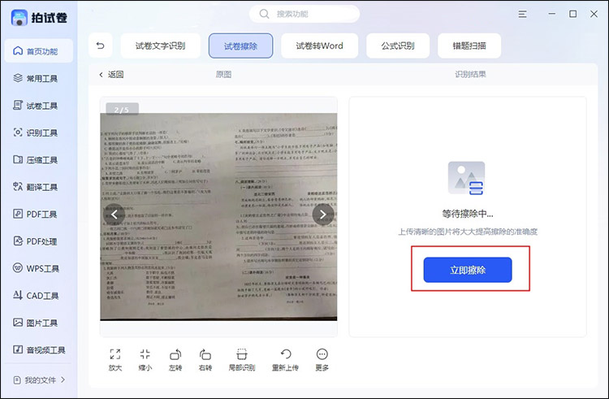Click the 搜索功能 search field
This screenshot has width=609, height=399.
(304, 14)
